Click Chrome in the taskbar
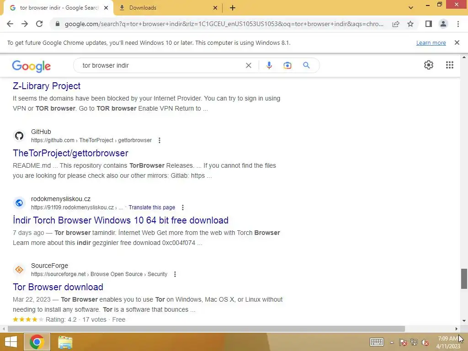The height and width of the screenshot is (351, 468). tap(37, 342)
